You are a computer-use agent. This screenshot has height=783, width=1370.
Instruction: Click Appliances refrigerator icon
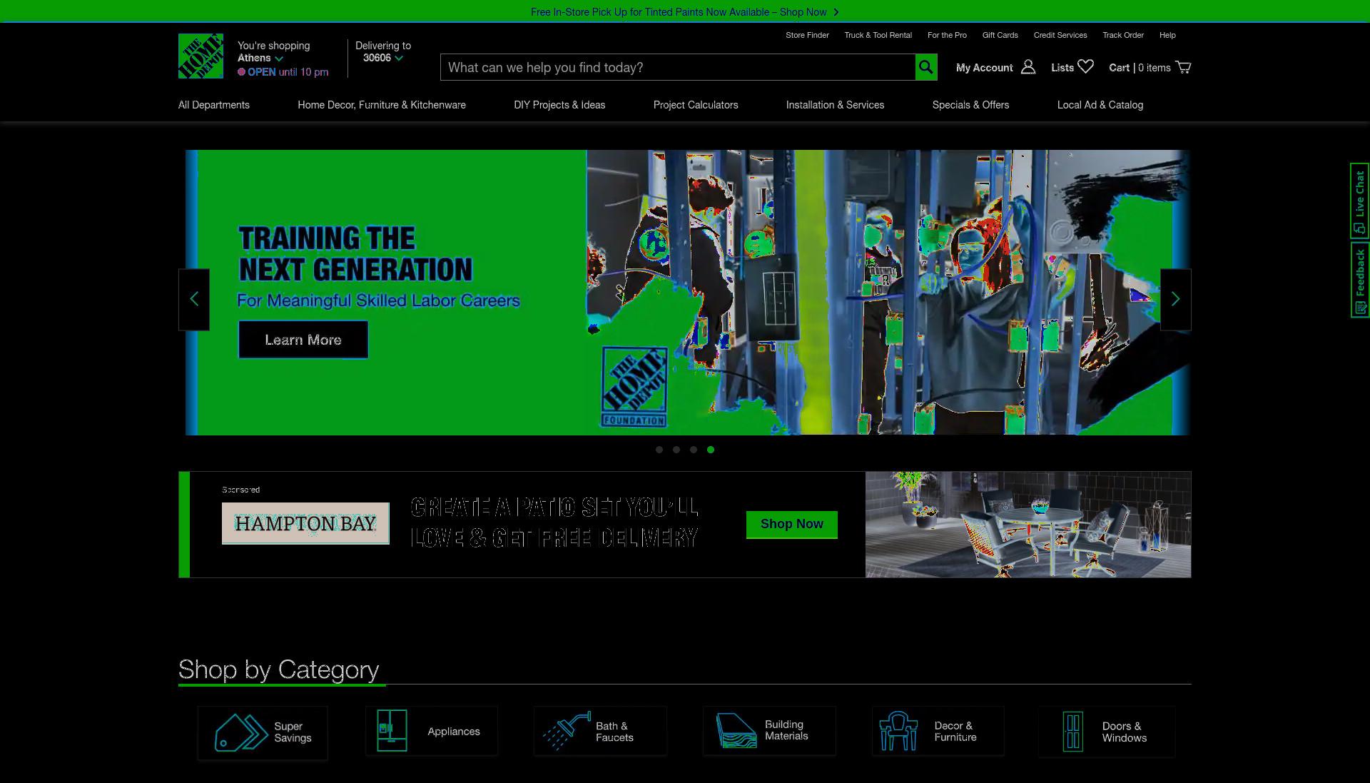tap(392, 730)
